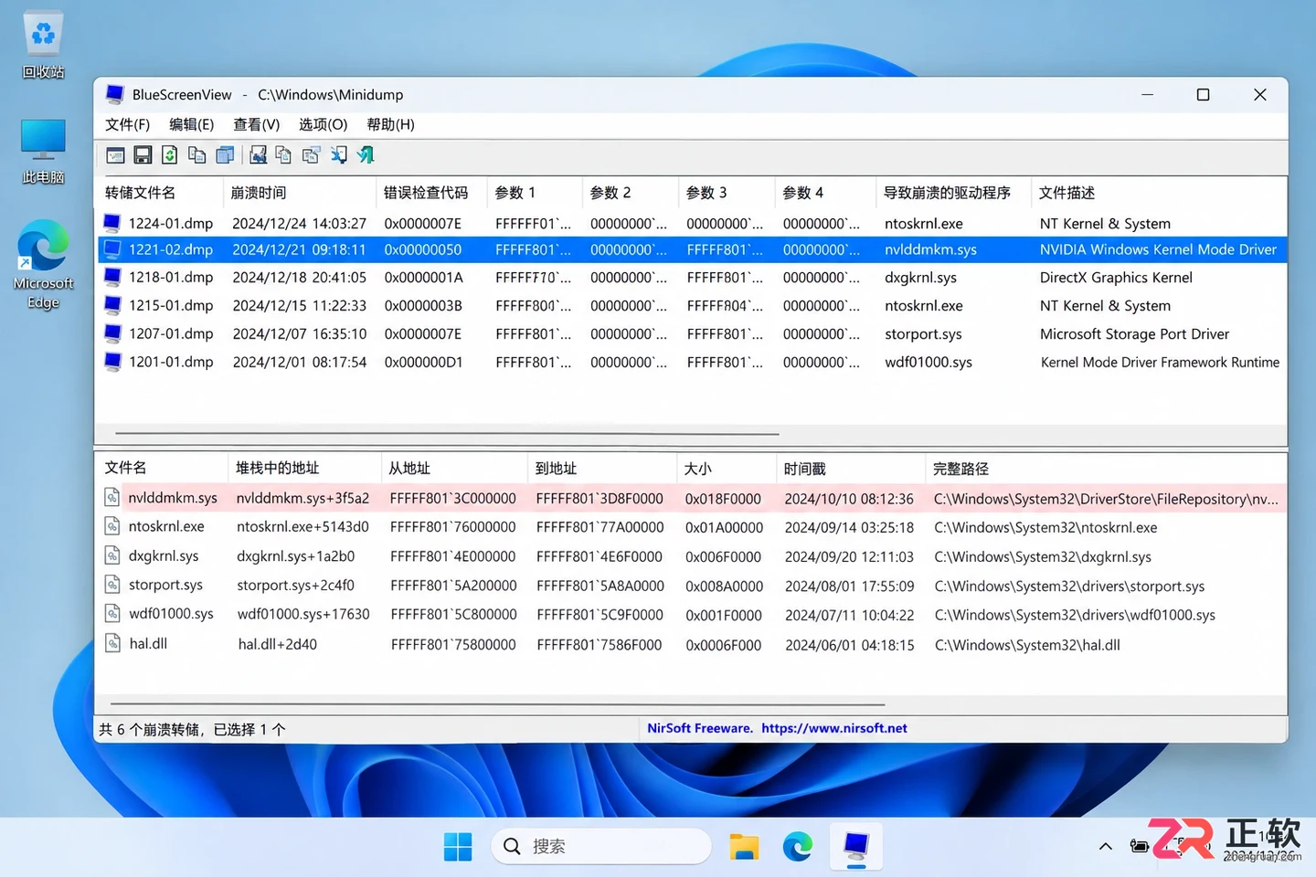The width and height of the screenshot is (1316, 877).
Task: Refresh the dump list with green arrows icon
Action: click(170, 155)
